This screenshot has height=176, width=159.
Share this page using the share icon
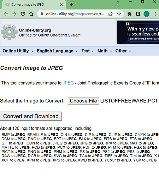pos(110,14)
